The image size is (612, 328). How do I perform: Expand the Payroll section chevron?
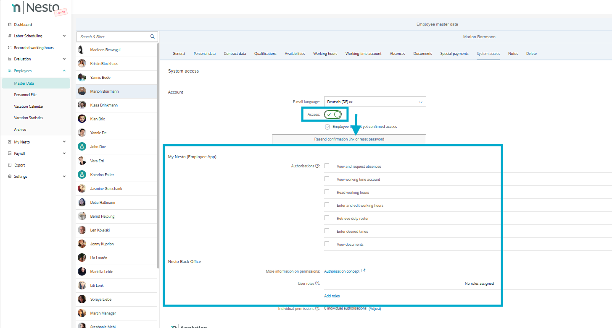pos(64,154)
